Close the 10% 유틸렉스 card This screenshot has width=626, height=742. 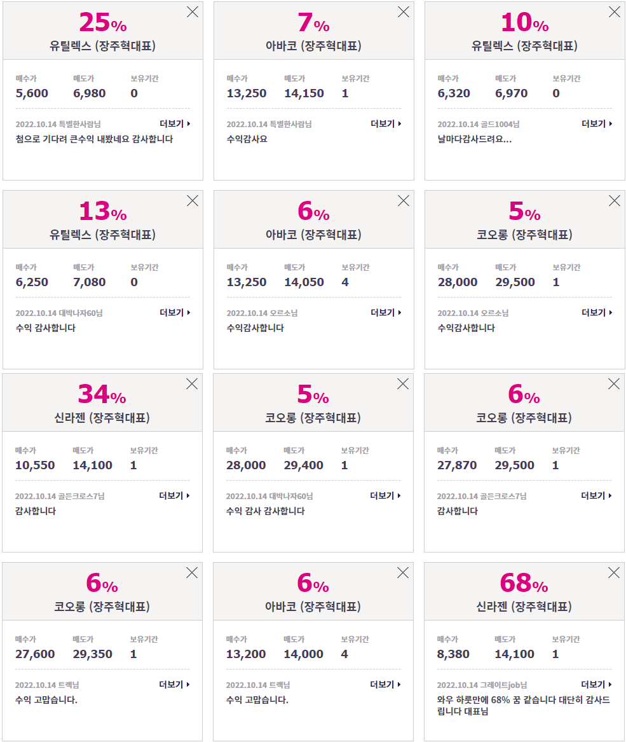(615, 12)
